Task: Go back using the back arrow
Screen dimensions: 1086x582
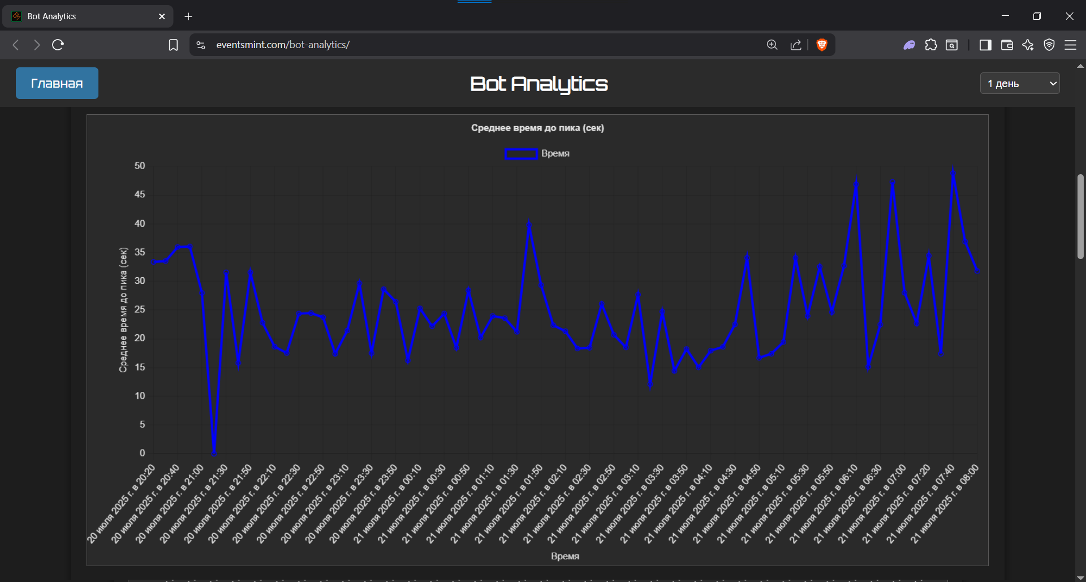Action: [x=16, y=45]
